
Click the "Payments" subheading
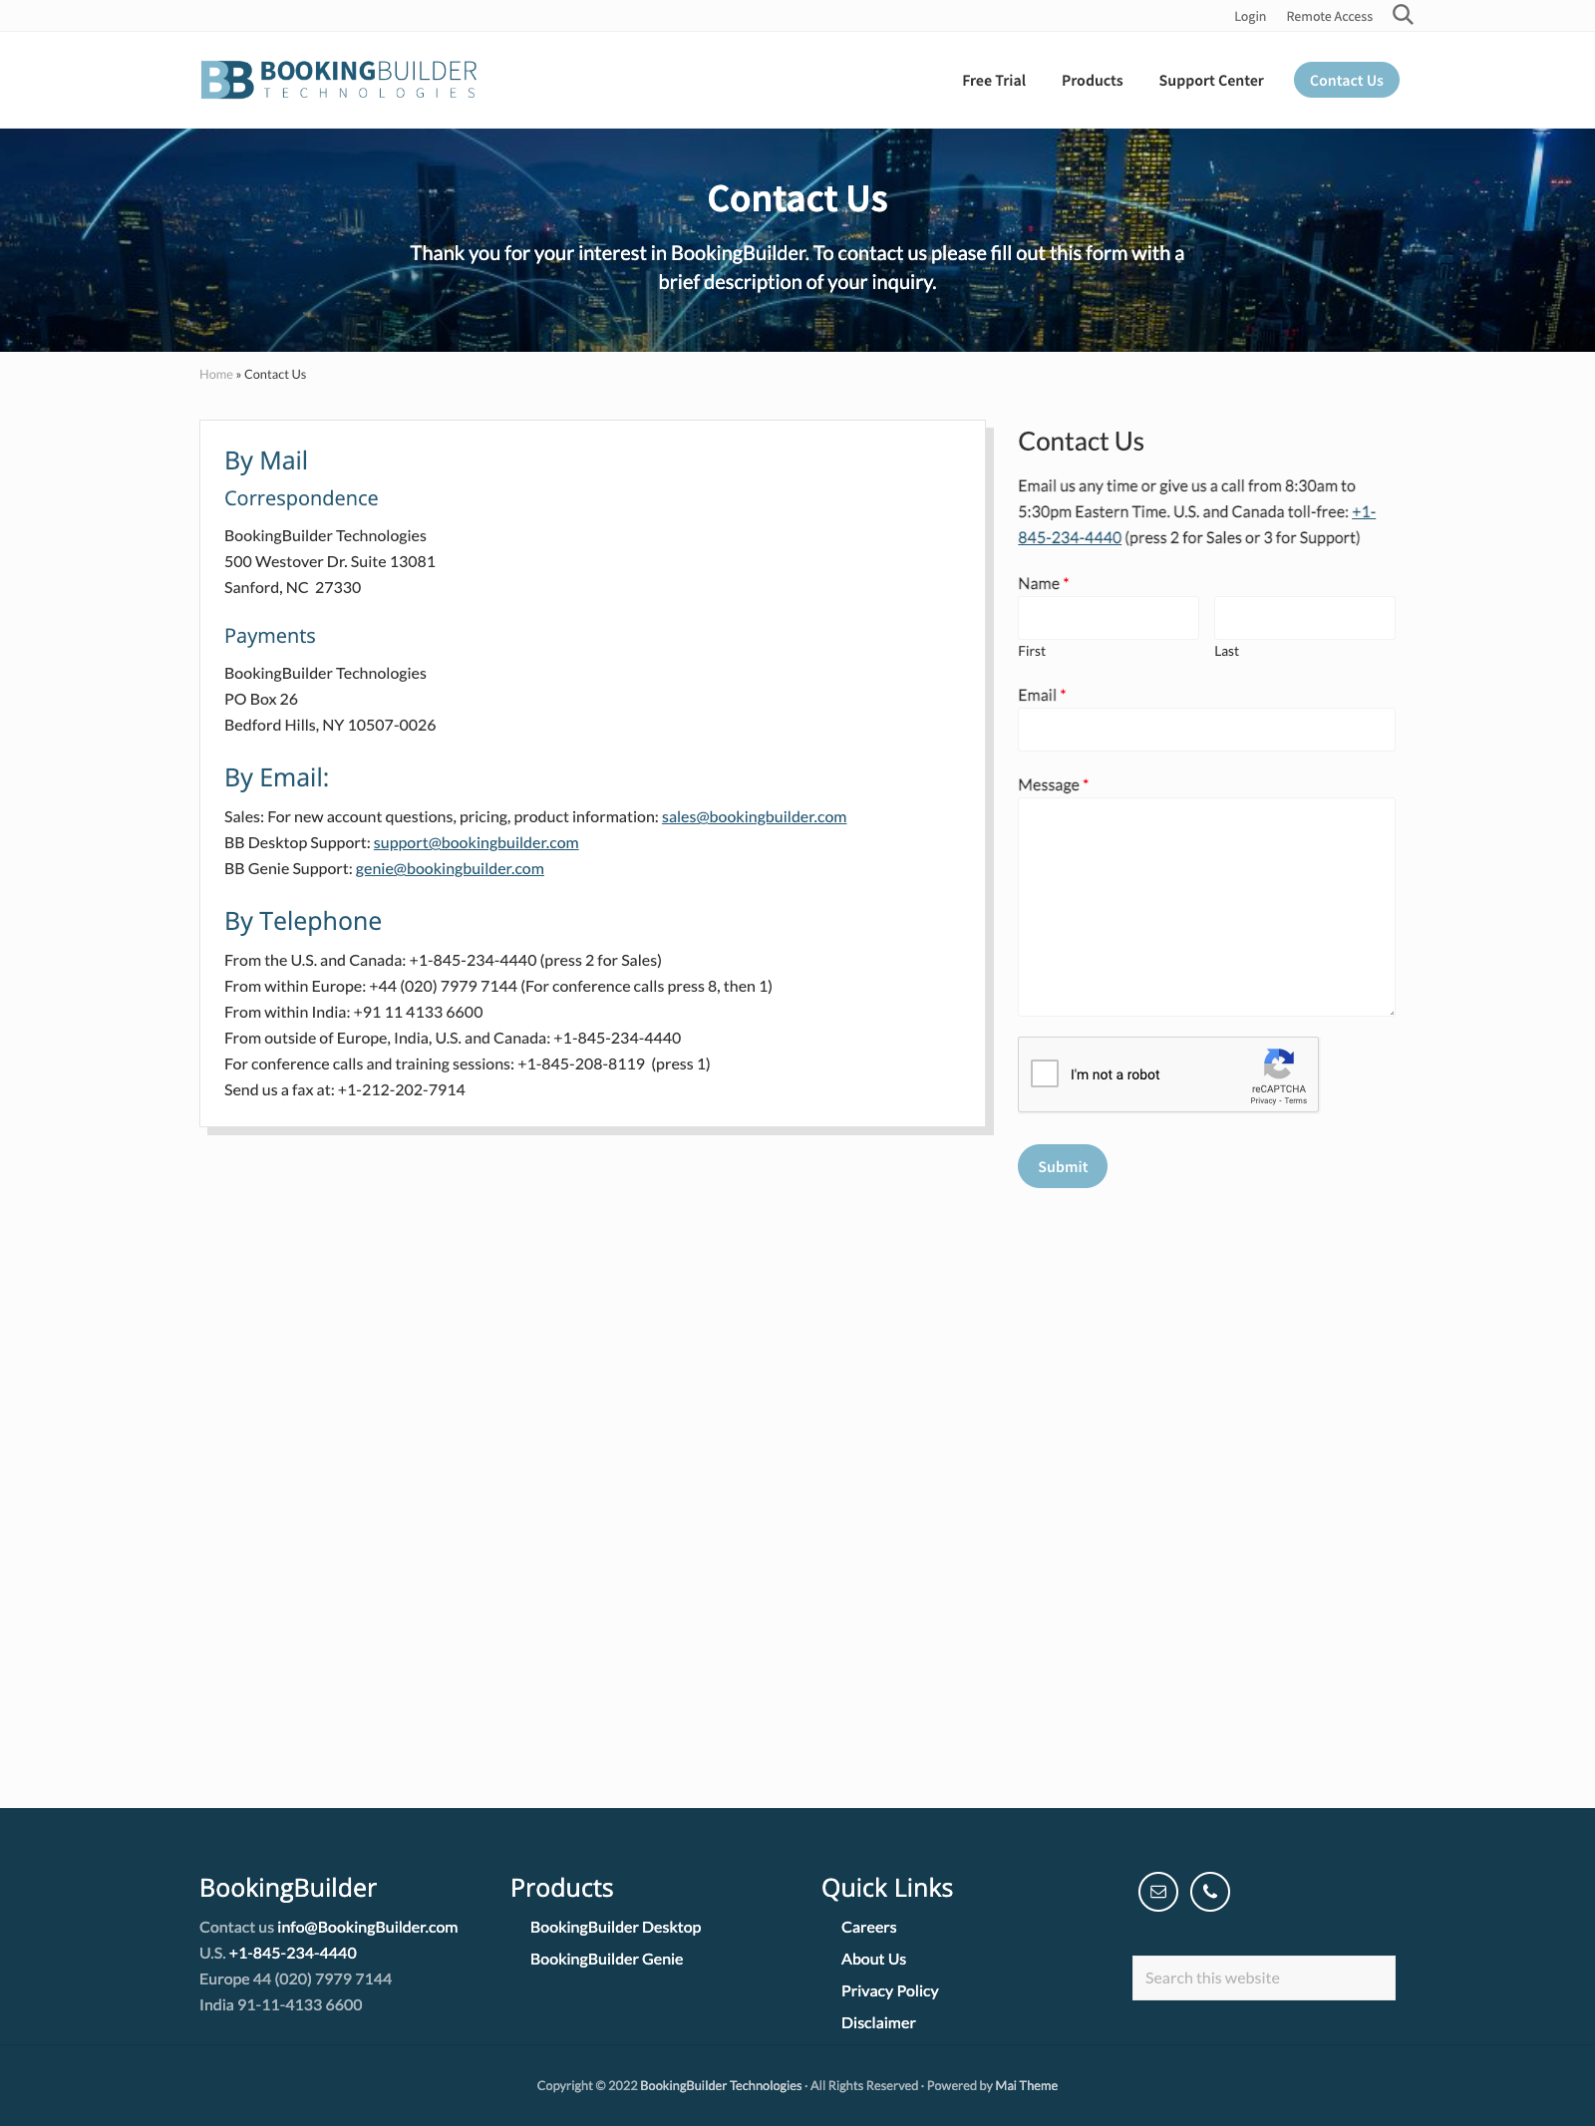tap(270, 636)
